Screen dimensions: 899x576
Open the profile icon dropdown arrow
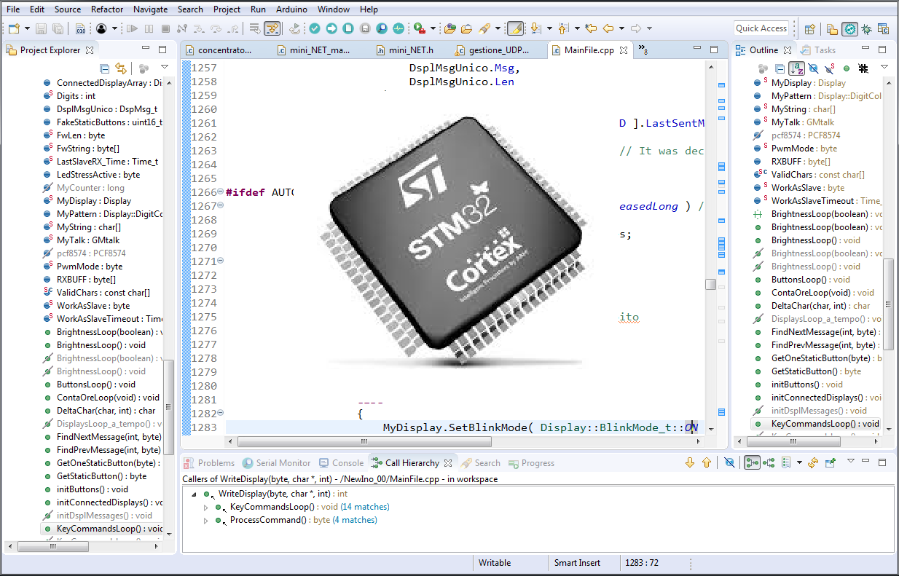[115, 28]
